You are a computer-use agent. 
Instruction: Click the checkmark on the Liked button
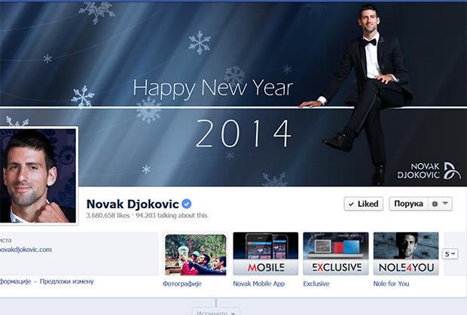(351, 204)
